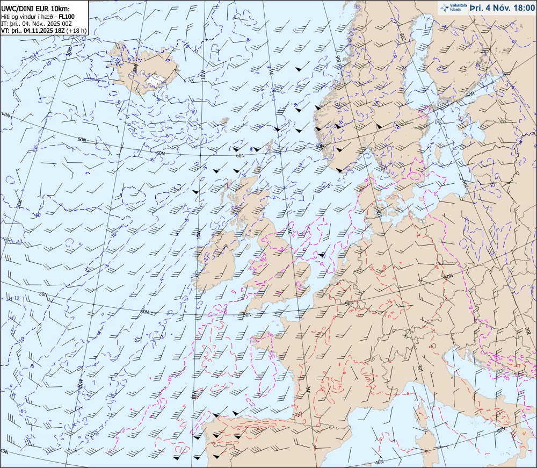Click the Veðurstofa Íslands logo
The image size is (537, 468).
point(453,8)
